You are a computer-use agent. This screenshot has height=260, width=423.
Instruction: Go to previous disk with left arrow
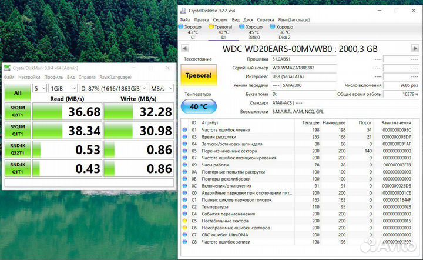point(185,49)
